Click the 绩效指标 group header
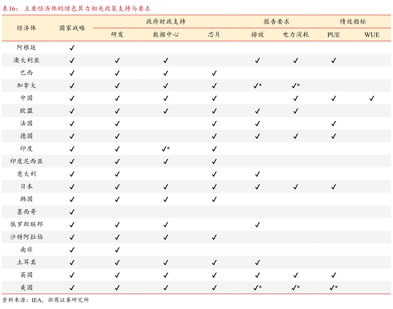393x309 pixels. pyautogui.click(x=353, y=22)
